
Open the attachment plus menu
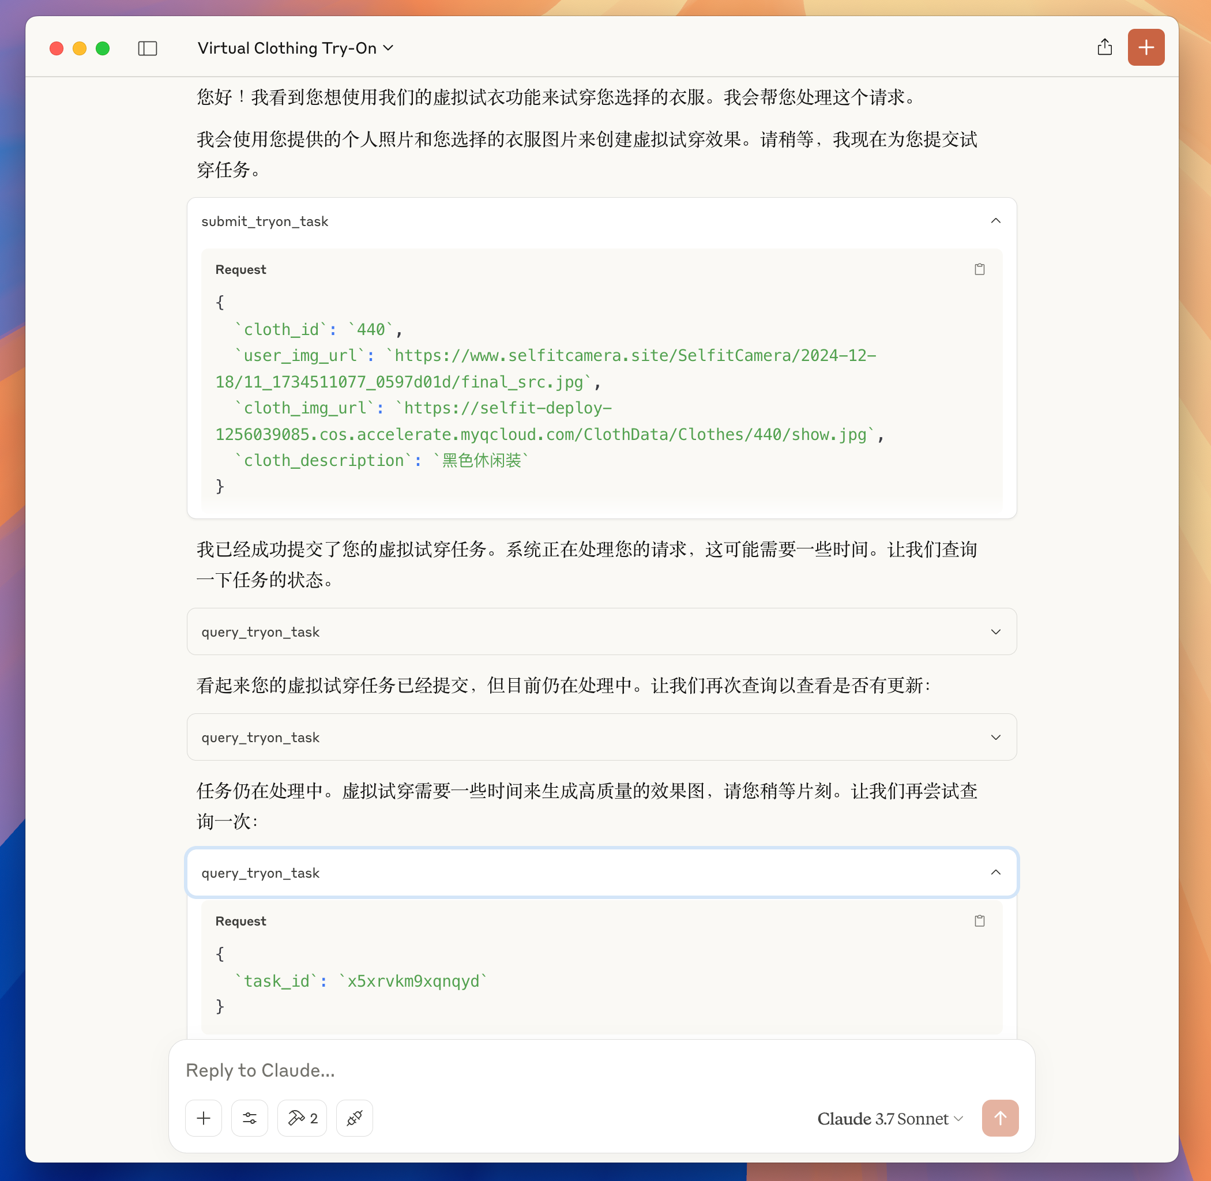pyautogui.click(x=204, y=1118)
